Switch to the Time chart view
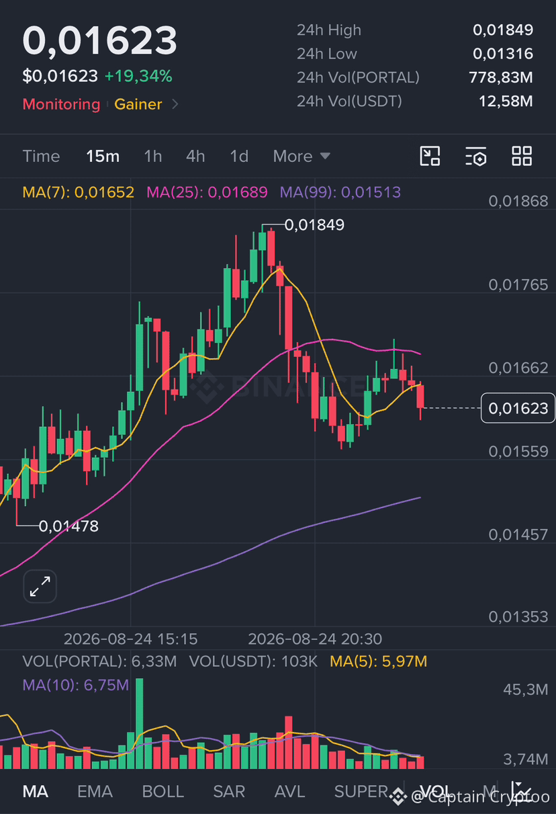This screenshot has height=814, width=556. 42,157
